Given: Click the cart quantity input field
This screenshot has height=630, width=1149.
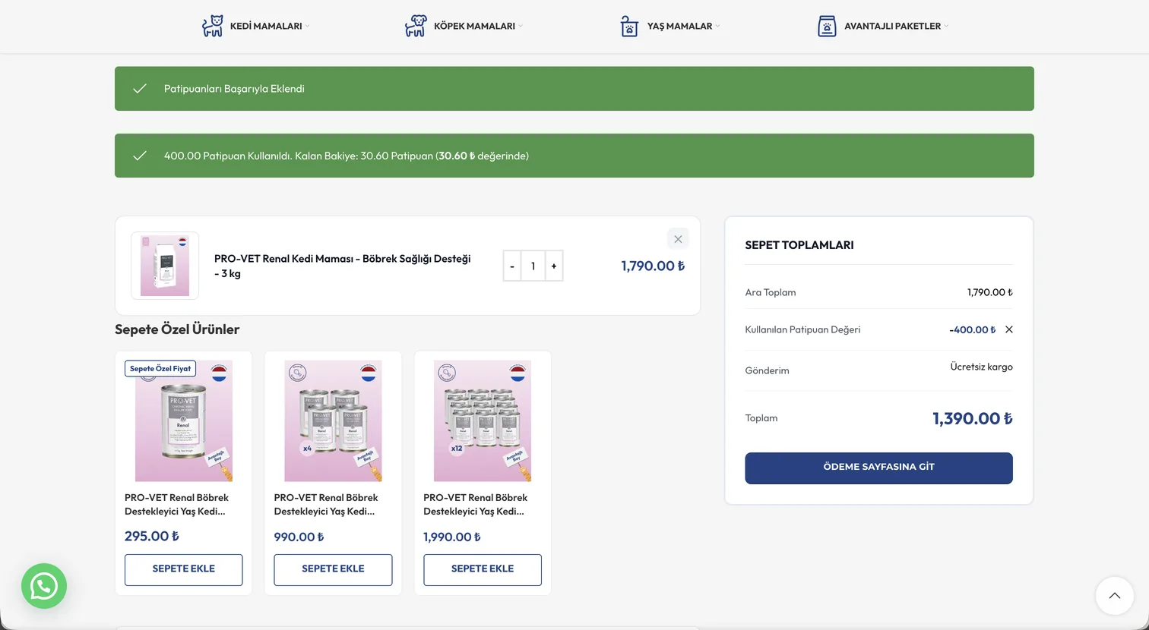Looking at the screenshot, I should (x=533, y=266).
